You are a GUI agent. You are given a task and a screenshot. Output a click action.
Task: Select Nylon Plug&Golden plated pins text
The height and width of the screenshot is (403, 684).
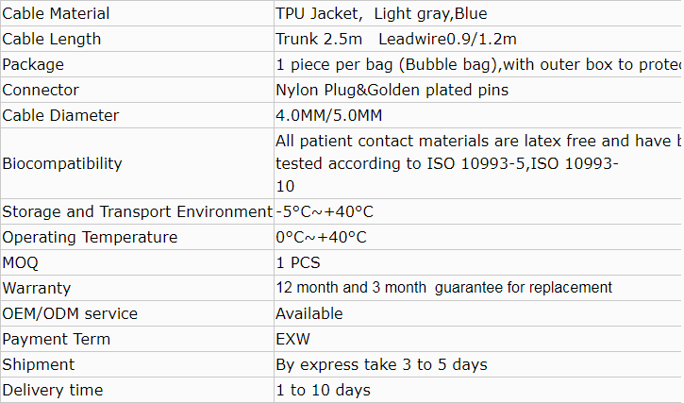point(392,90)
